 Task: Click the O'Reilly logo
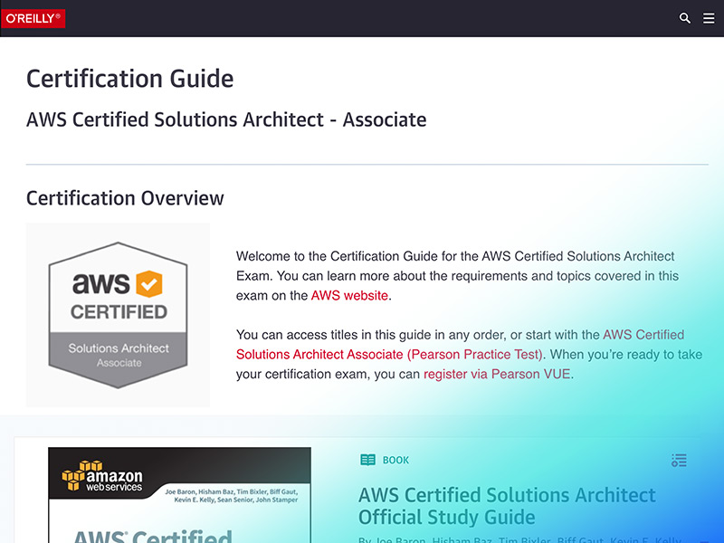pyautogui.click(x=33, y=18)
